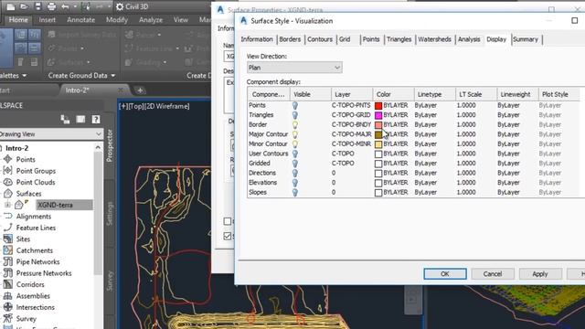
Task: Toggle visibility bulb for Major Contour
Action: [x=295, y=134]
